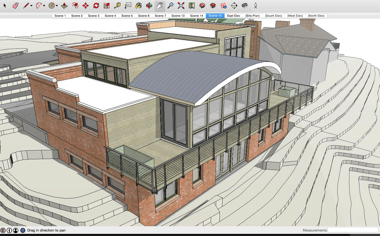Click the active Scene 15 tab
The width and height of the screenshot is (380, 236).
(x=215, y=16)
